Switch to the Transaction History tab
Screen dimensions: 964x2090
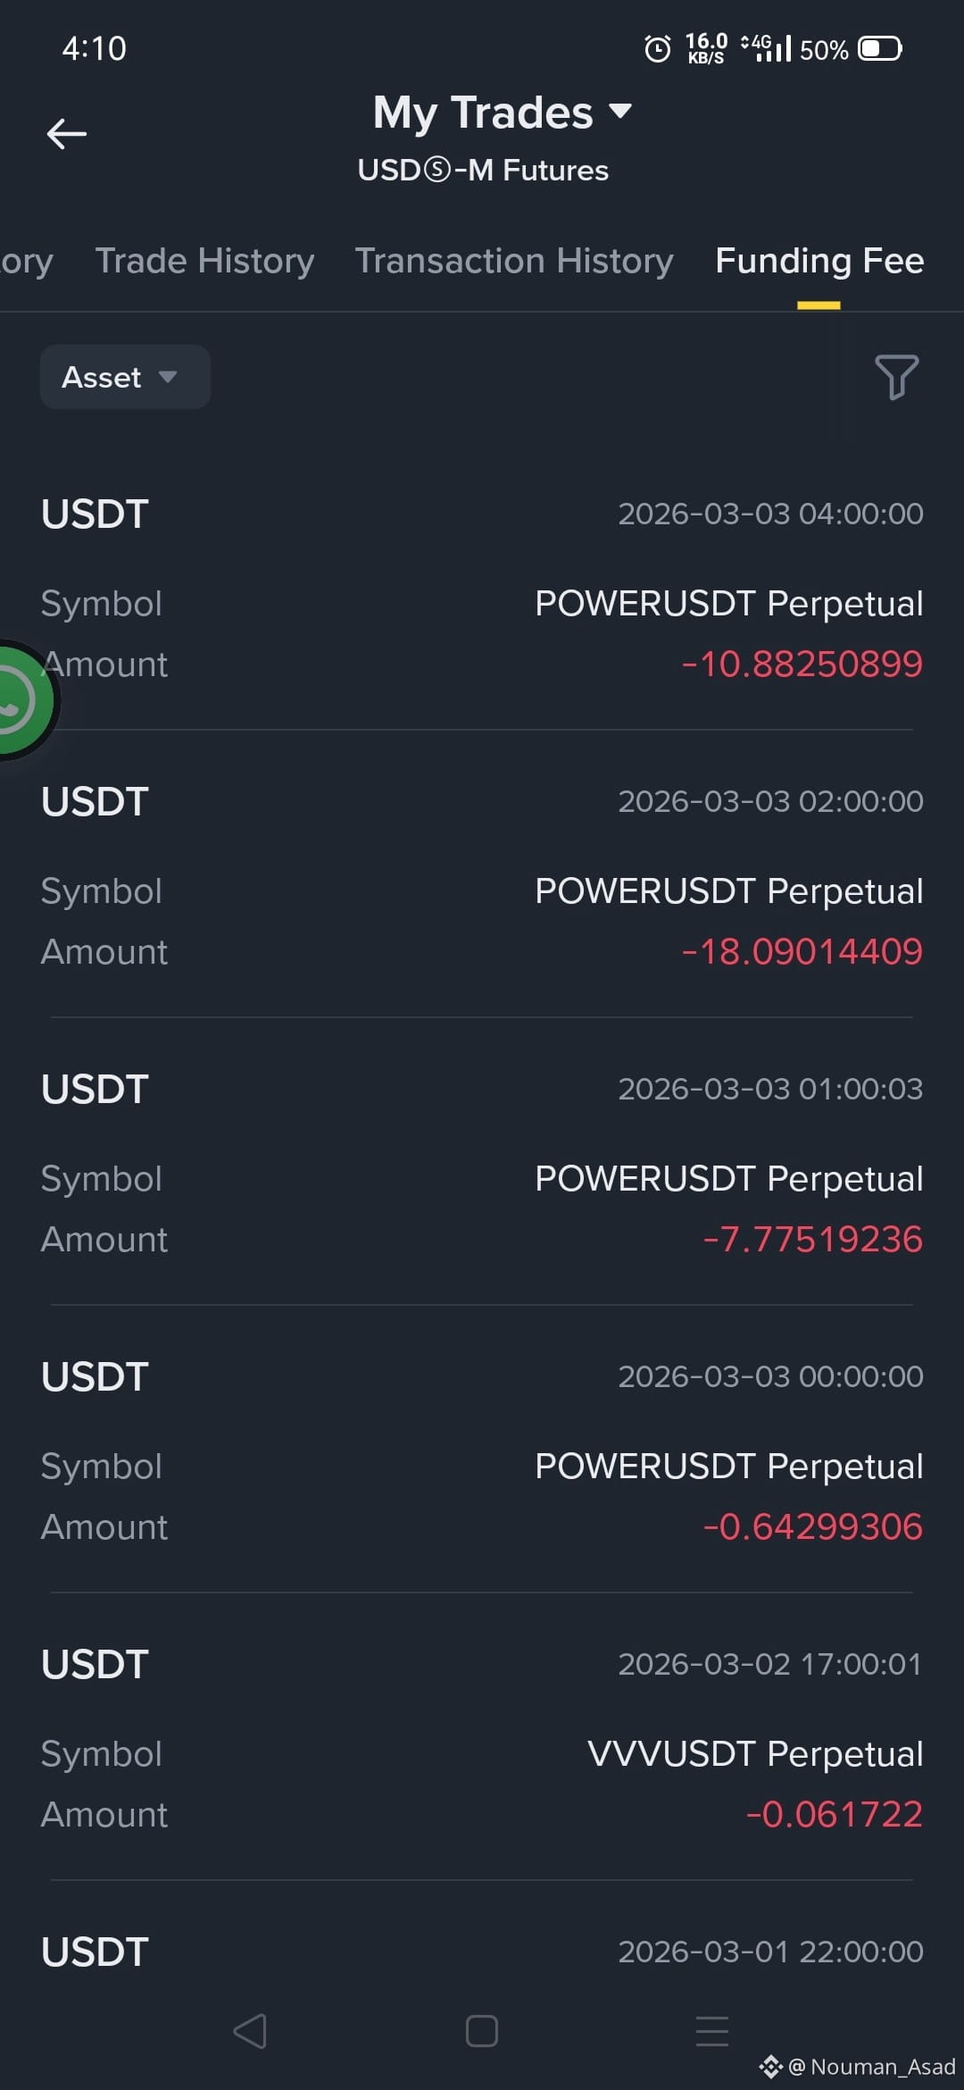point(514,261)
